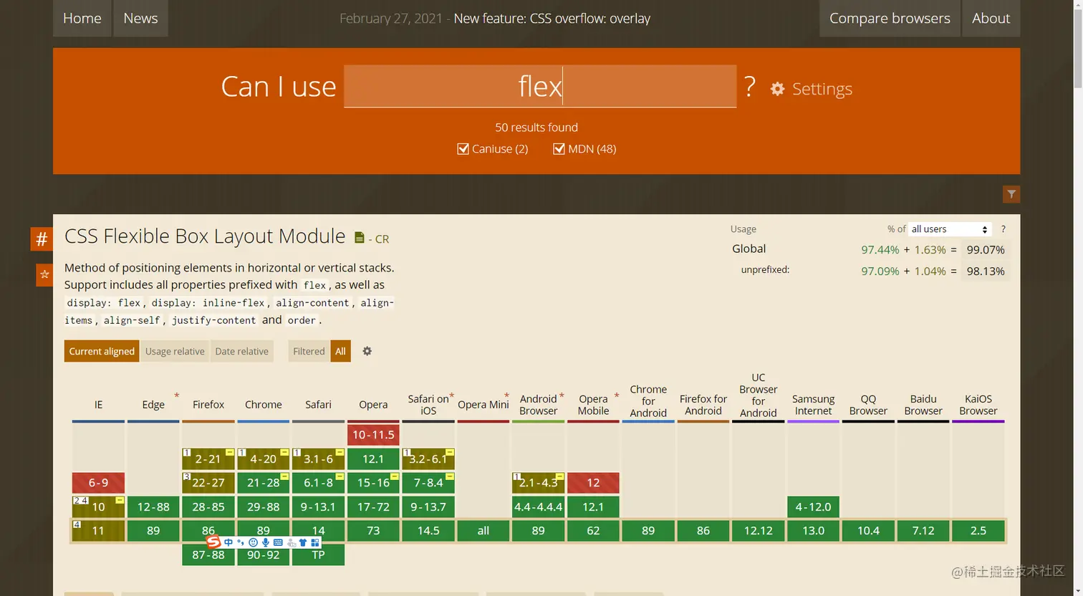Click the filter funnel icon
The height and width of the screenshot is (596, 1083).
pos(1011,194)
